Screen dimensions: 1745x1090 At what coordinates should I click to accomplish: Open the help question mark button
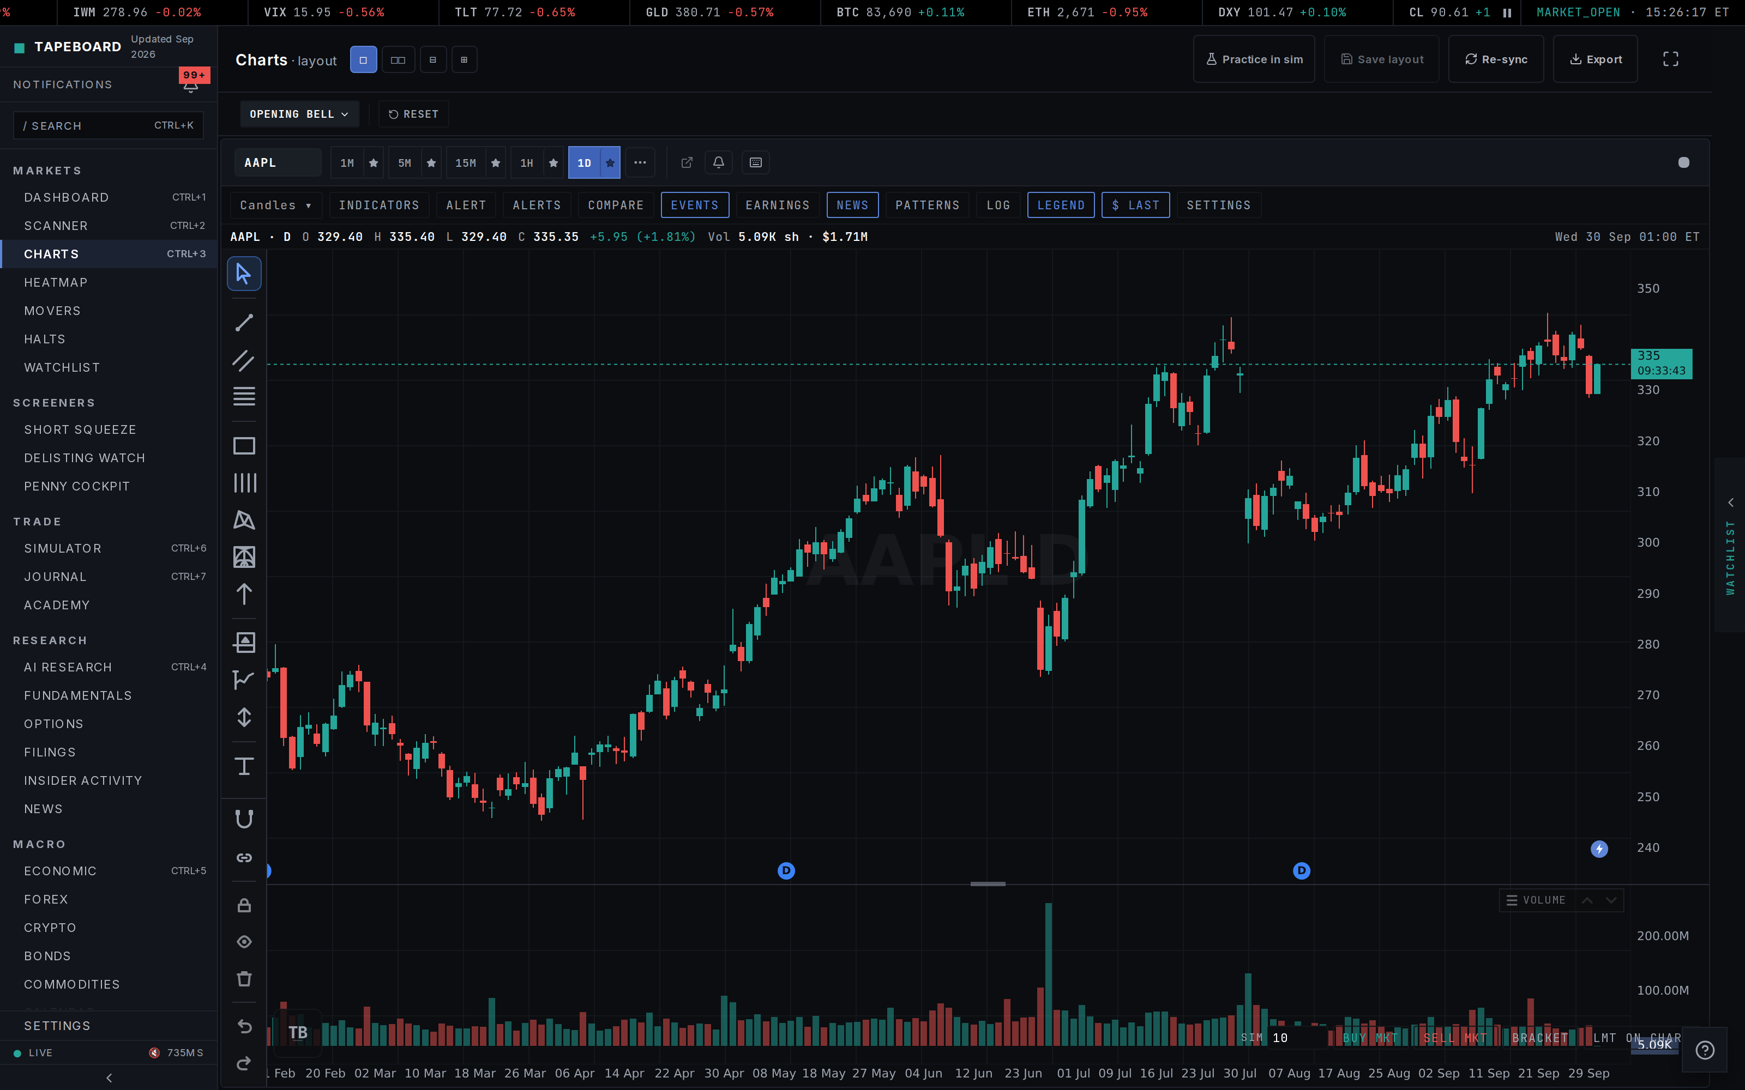pos(1705,1050)
